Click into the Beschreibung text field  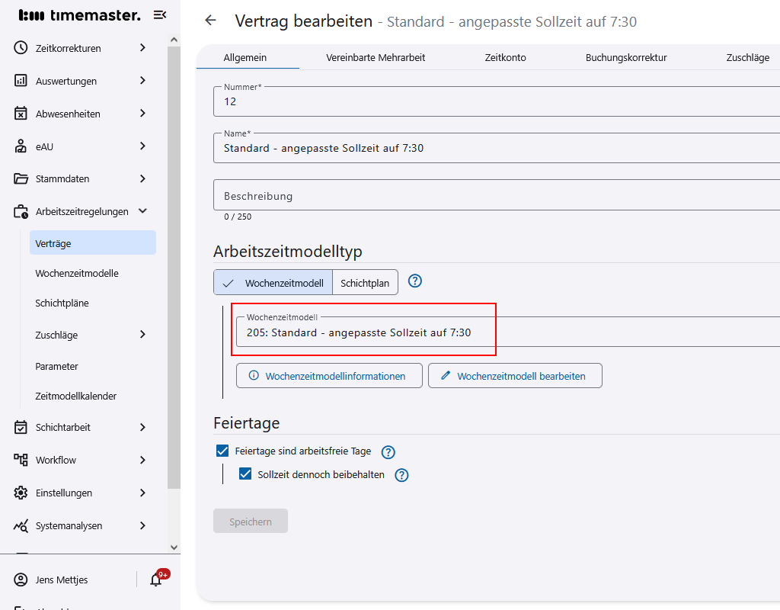[495, 195]
